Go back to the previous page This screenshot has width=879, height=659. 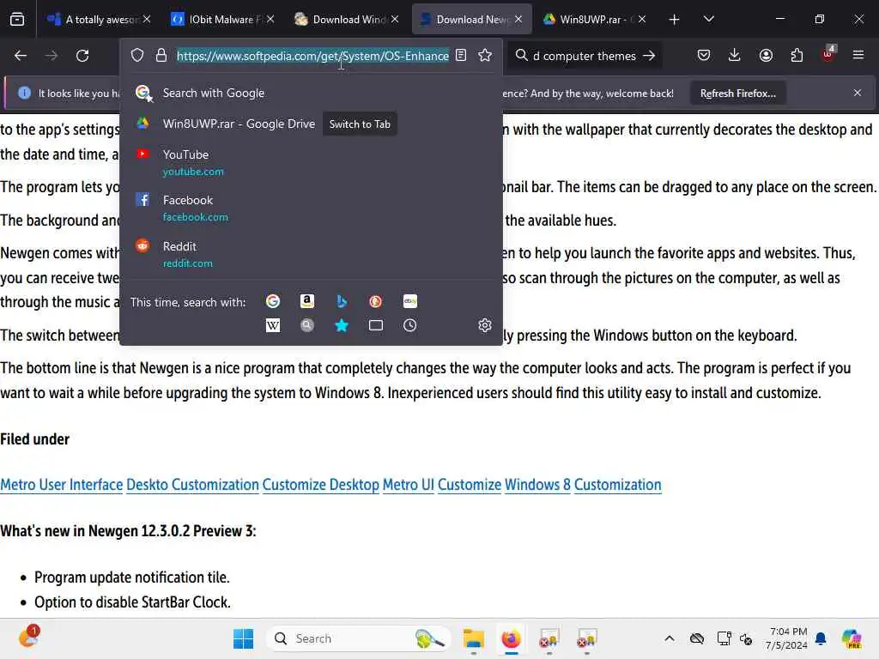(21, 56)
